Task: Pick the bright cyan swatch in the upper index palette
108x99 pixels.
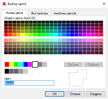Action: [56, 35]
